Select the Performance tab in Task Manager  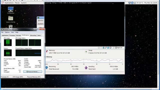click(25, 35)
